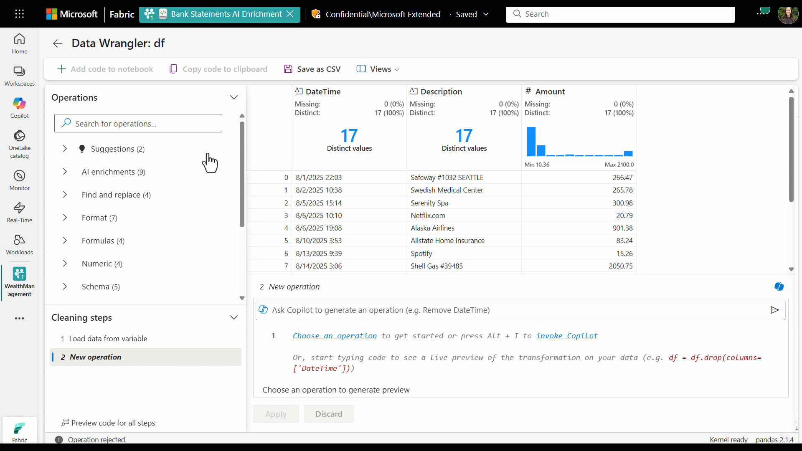Viewport: 802px width, 451px height.
Task: Expand the AI enrichments operations group
Action: coord(65,172)
